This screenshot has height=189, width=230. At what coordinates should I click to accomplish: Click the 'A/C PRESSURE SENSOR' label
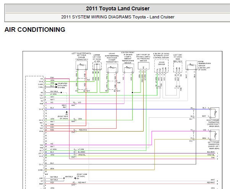143,60
